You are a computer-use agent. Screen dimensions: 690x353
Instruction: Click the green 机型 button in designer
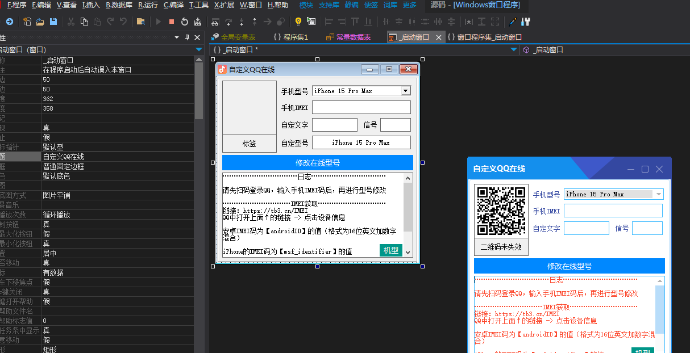(391, 250)
